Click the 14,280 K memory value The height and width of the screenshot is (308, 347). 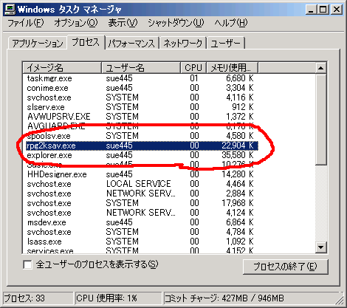click(x=237, y=174)
